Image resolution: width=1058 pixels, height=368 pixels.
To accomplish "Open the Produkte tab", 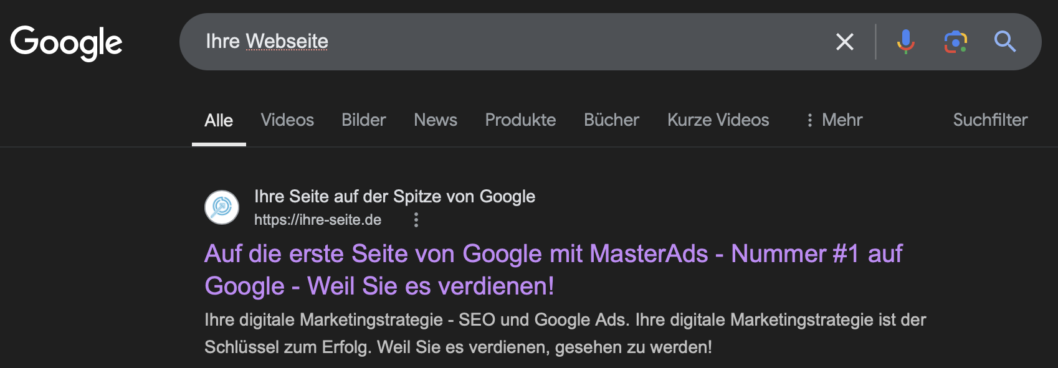I will click(520, 120).
